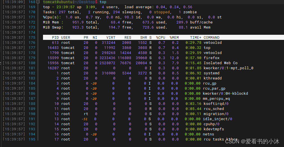
Task: Click the [15:39:09] timestamp
Action: [x=14, y=2]
